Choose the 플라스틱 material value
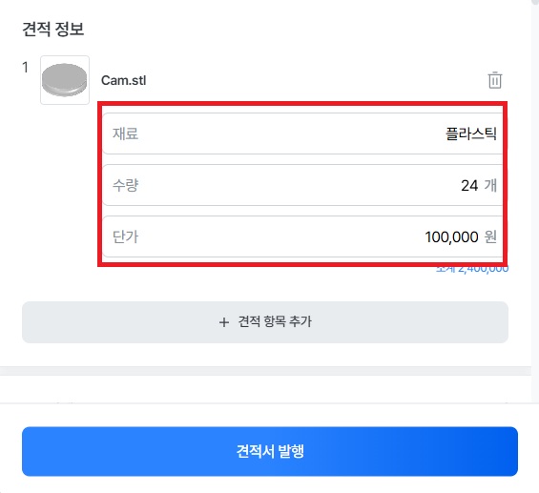539x493 pixels. pos(471,134)
